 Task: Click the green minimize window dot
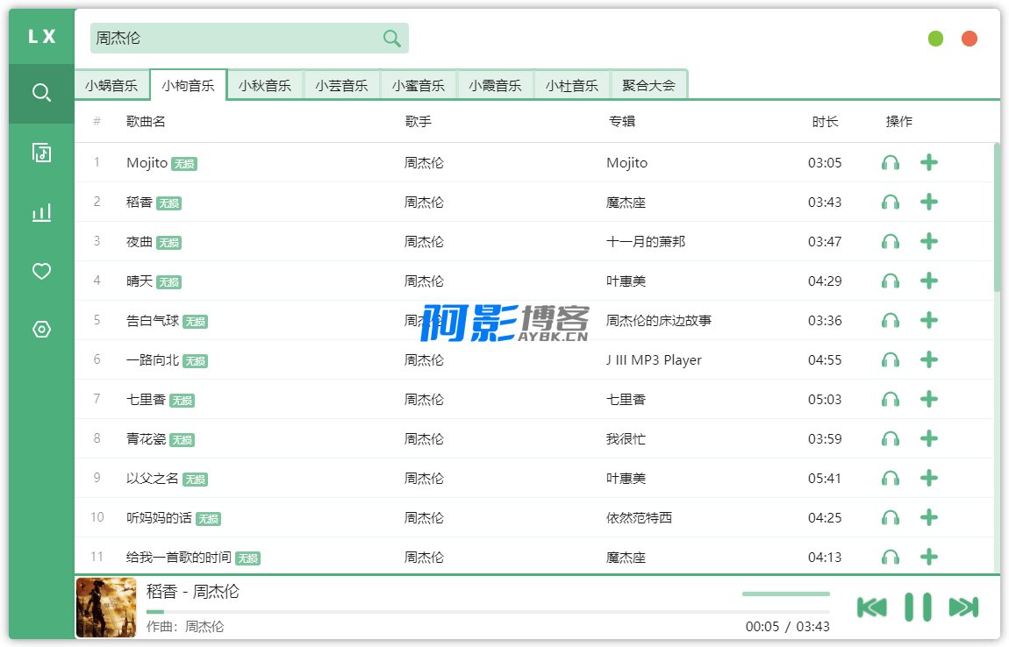(x=935, y=39)
